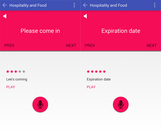Click PLAY below recognized 'Expiration date' text
The width and height of the screenshot is (161, 137).
point(91,87)
